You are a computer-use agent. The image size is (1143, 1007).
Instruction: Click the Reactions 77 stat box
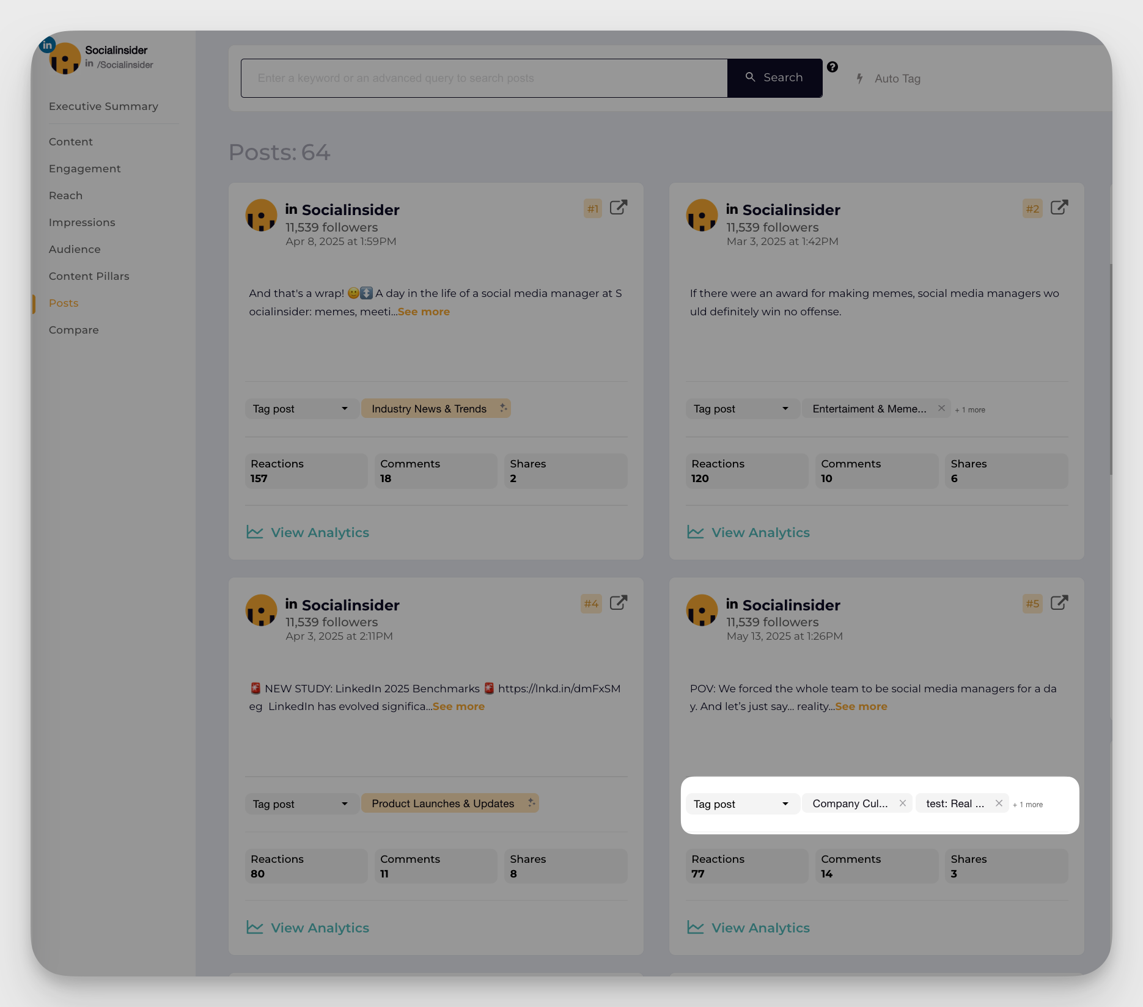pos(747,866)
